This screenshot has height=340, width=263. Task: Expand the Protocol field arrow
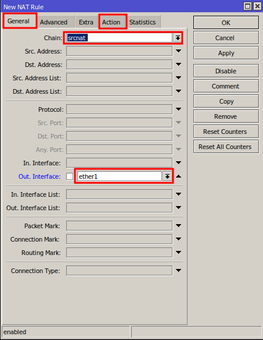click(x=178, y=109)
